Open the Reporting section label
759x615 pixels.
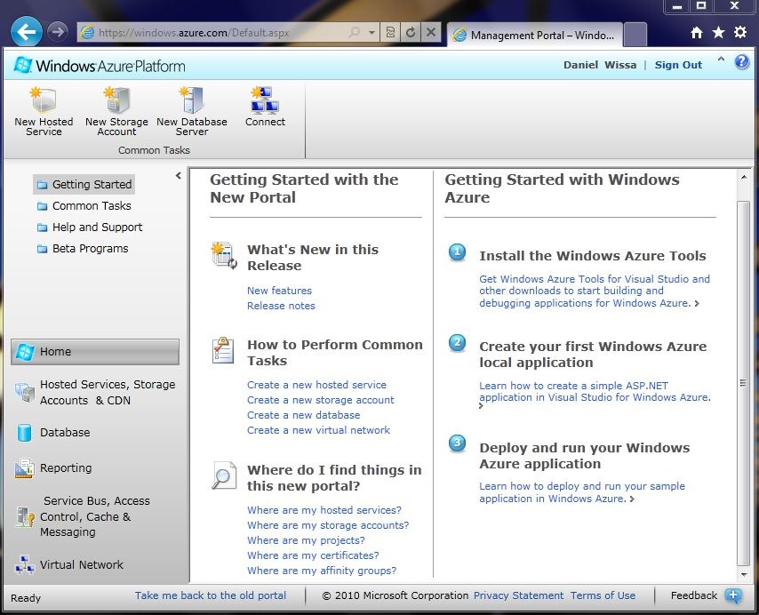pyautogui.click(x=66, y=467)
